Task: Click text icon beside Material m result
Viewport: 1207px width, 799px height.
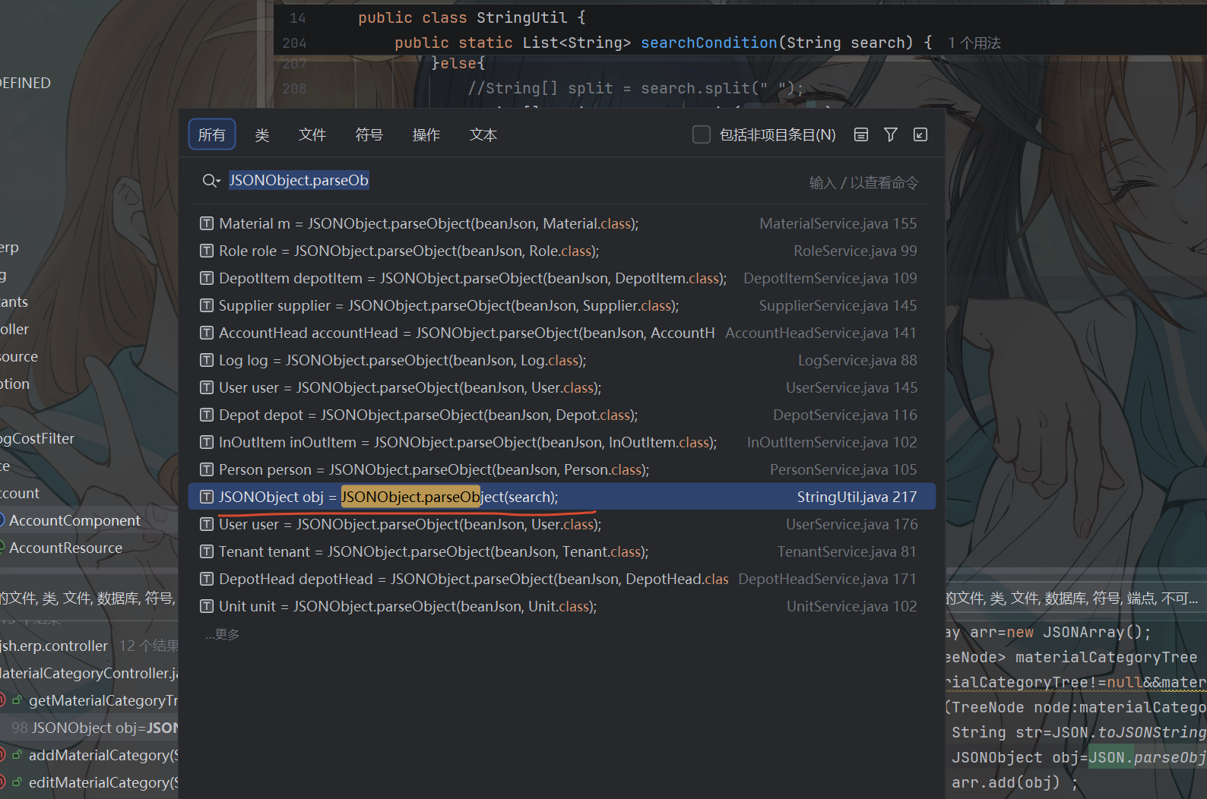Action: 206,223
